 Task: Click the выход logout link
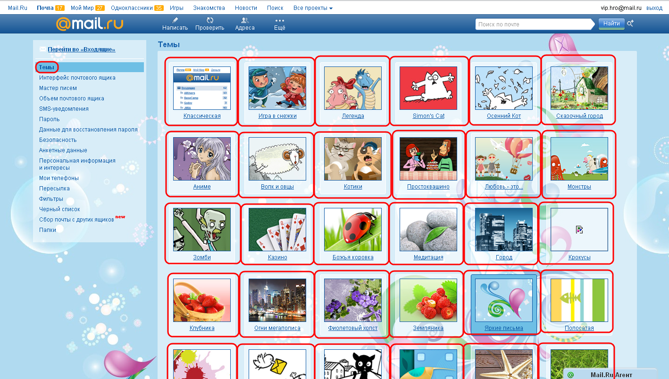[x=654, y=8]
